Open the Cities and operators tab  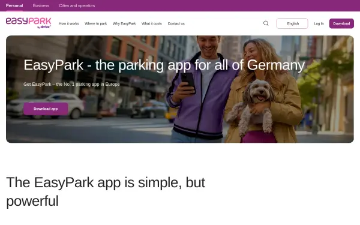click(77, 5)
